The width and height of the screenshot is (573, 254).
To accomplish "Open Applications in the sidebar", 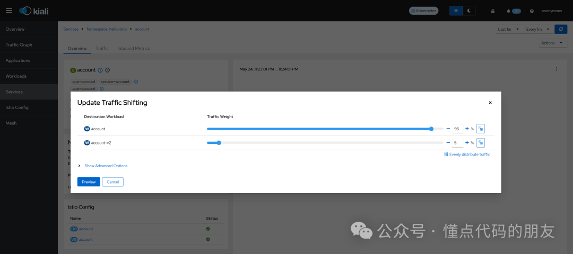I will click(29, 60).
